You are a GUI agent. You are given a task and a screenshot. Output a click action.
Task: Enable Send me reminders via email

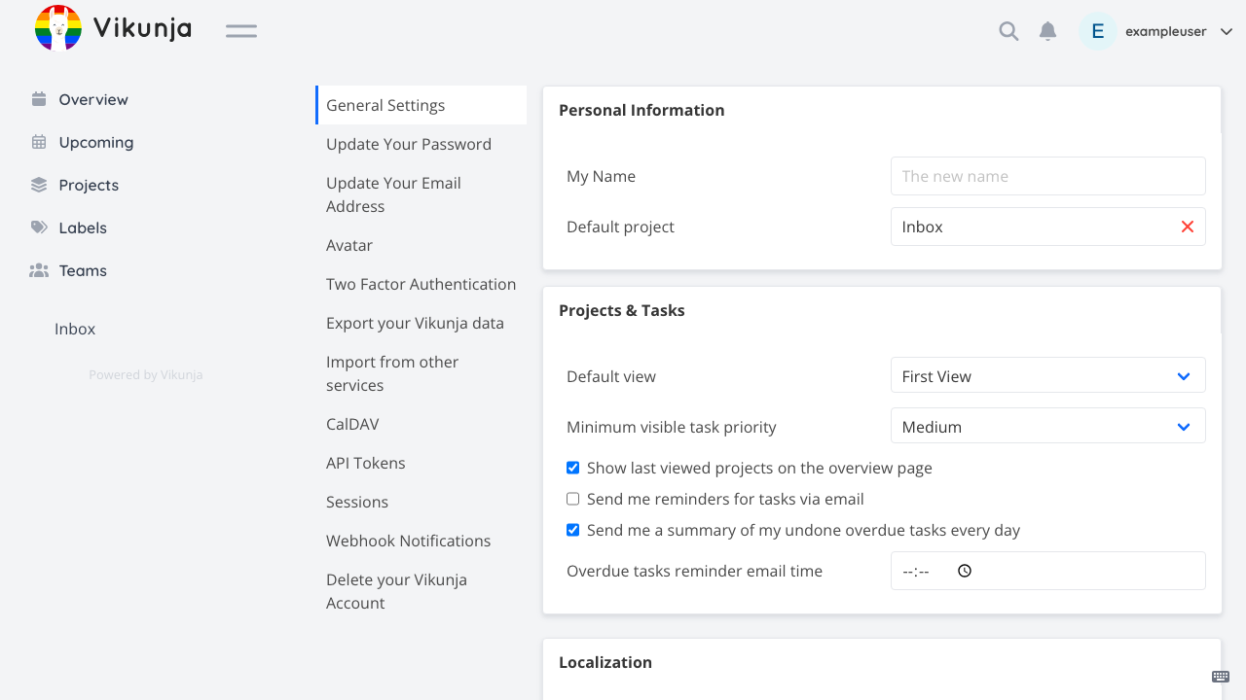click(573, 499)
